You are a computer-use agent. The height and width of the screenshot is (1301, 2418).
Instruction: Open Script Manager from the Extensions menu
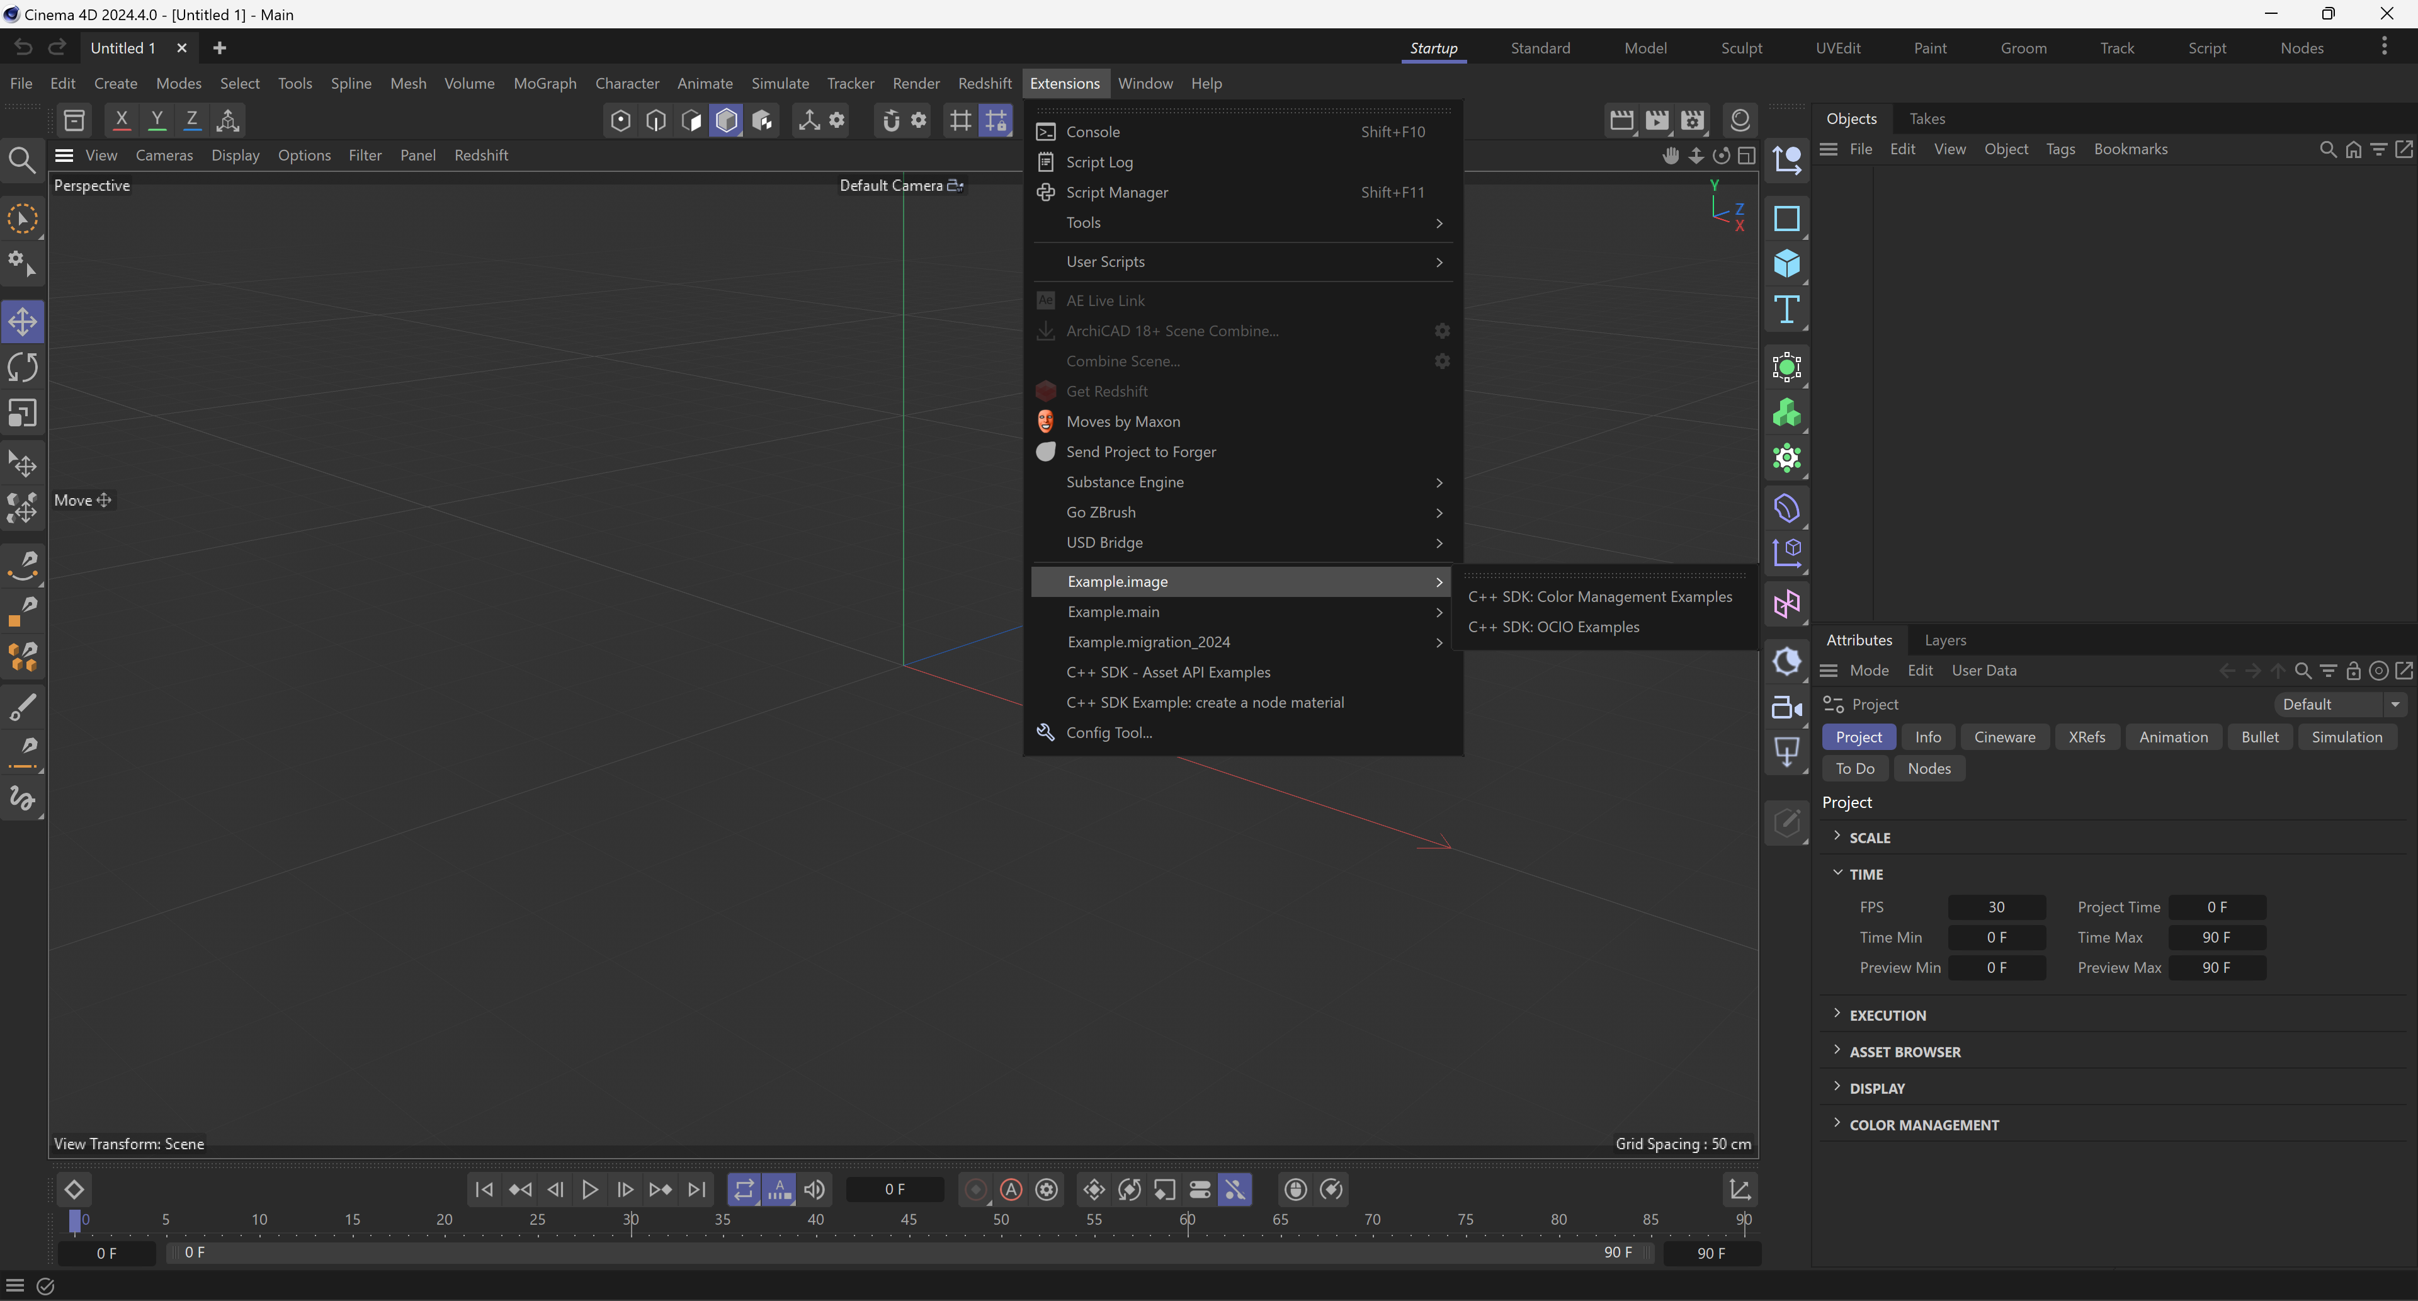[x=1117, y=193]
